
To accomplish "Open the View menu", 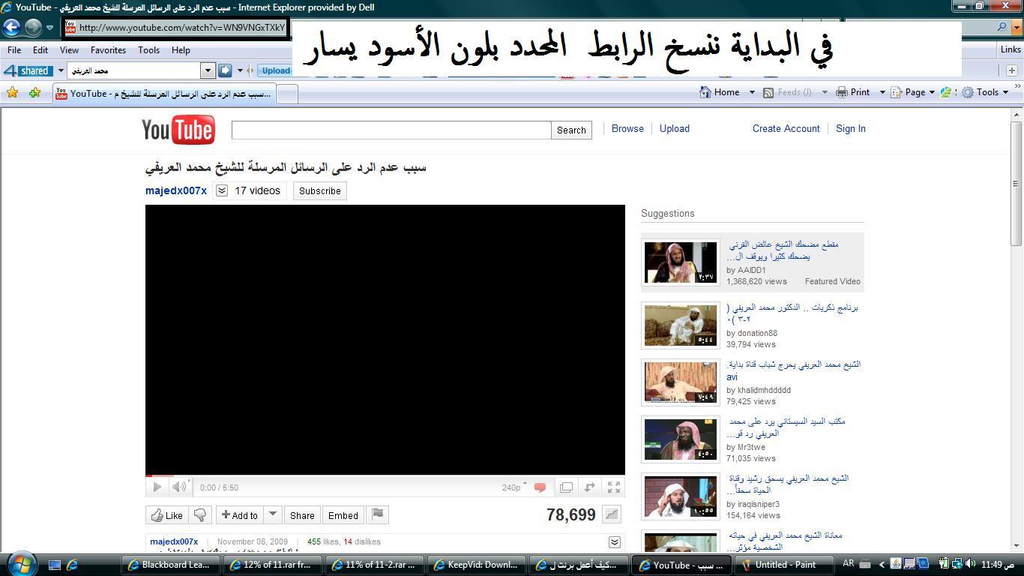I will (x=69, y=50).
